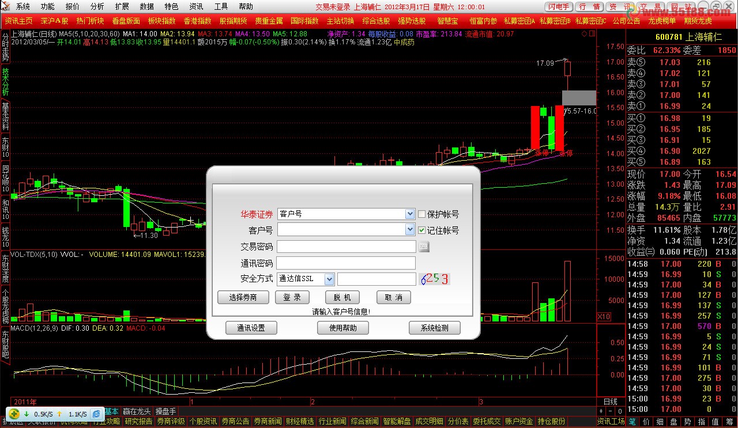Click the 交易密码 input field
The image size is (738, 428).
pyautogui.click(x=347, y=247)
